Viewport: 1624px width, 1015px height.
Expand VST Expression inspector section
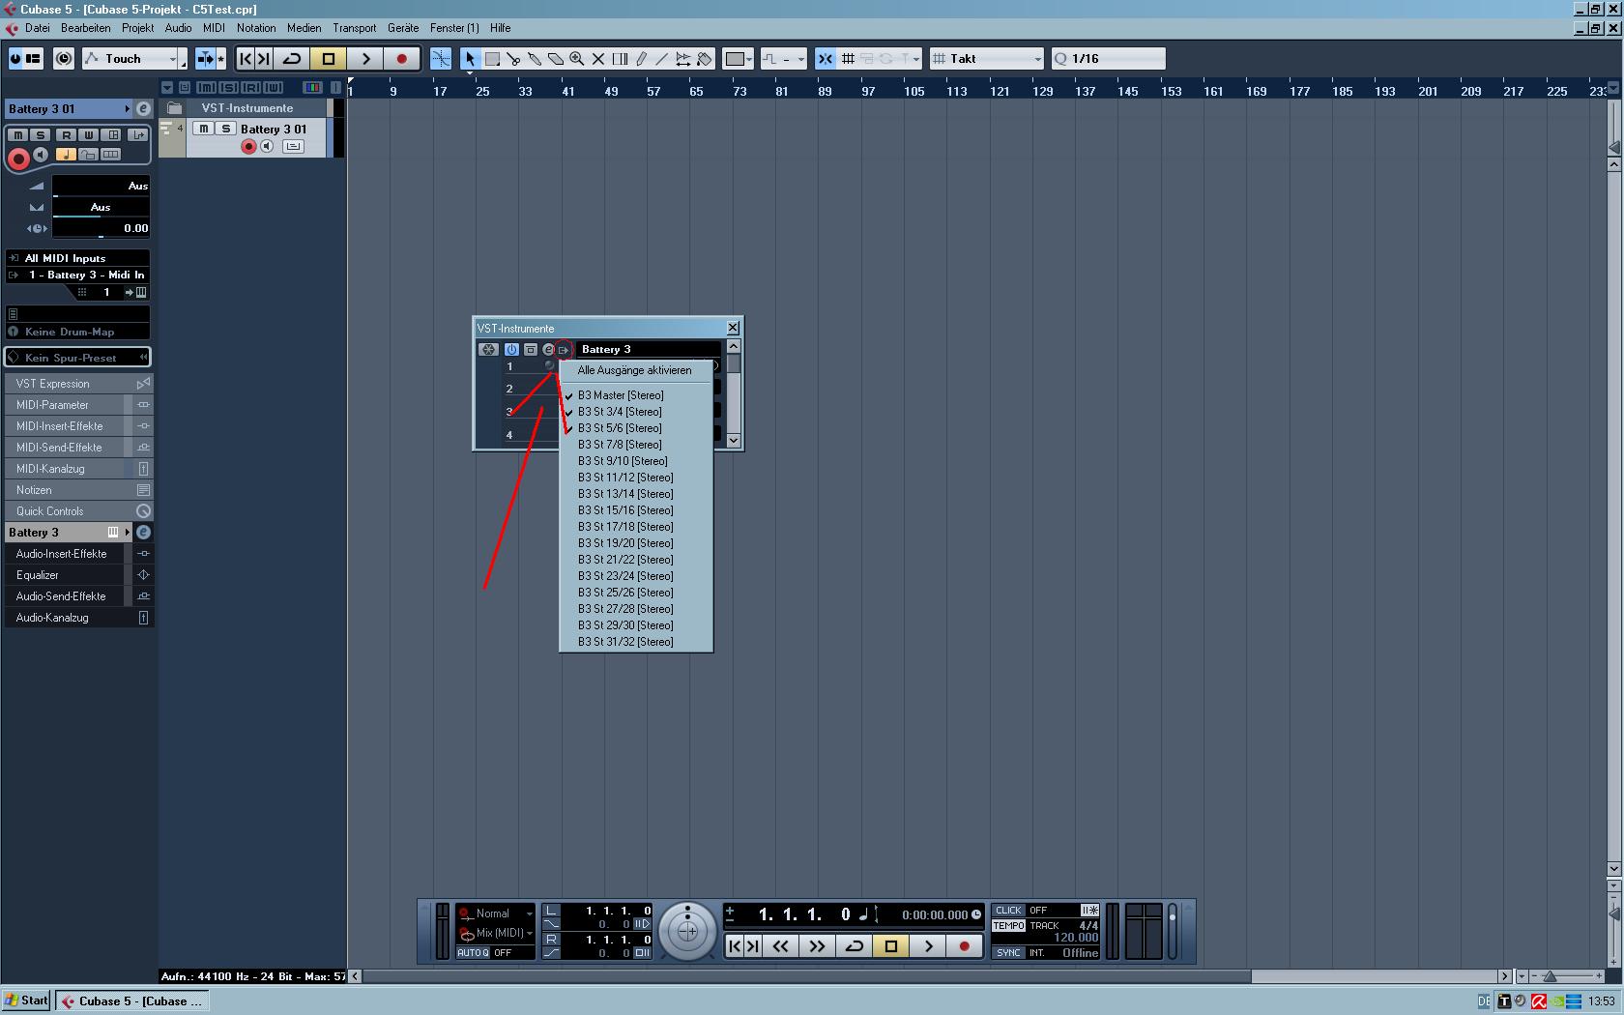pos(78,384)
